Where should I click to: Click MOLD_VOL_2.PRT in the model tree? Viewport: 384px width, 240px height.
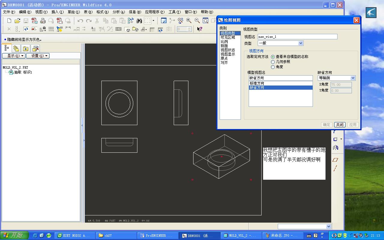15,68
